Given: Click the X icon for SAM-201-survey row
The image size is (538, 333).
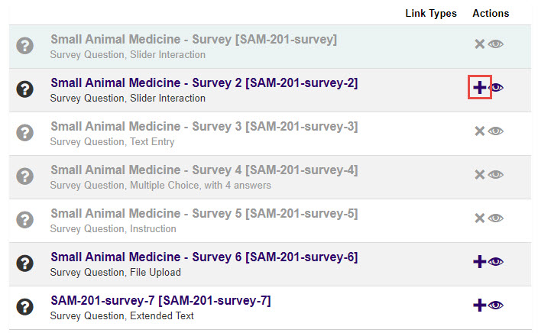Looking at the screenshot, I should (479, 44).
